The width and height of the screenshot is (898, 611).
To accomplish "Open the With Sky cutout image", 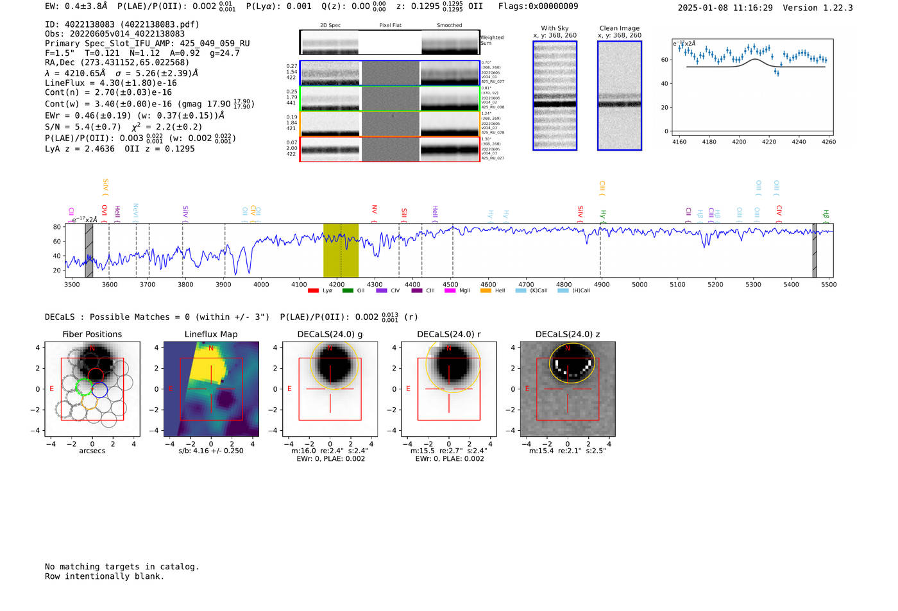I will click(555, 96).
